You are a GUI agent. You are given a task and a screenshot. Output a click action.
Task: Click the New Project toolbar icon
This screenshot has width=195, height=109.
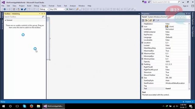tap(14, 9)
